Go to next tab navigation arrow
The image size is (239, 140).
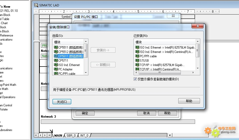[45, 135]
